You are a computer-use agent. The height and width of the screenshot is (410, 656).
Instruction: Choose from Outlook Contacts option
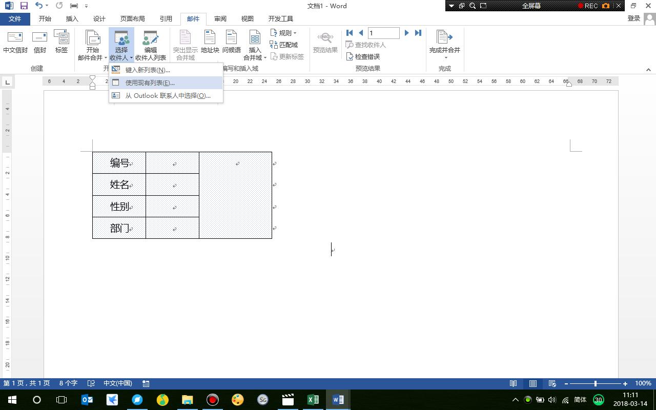point(168,95)
